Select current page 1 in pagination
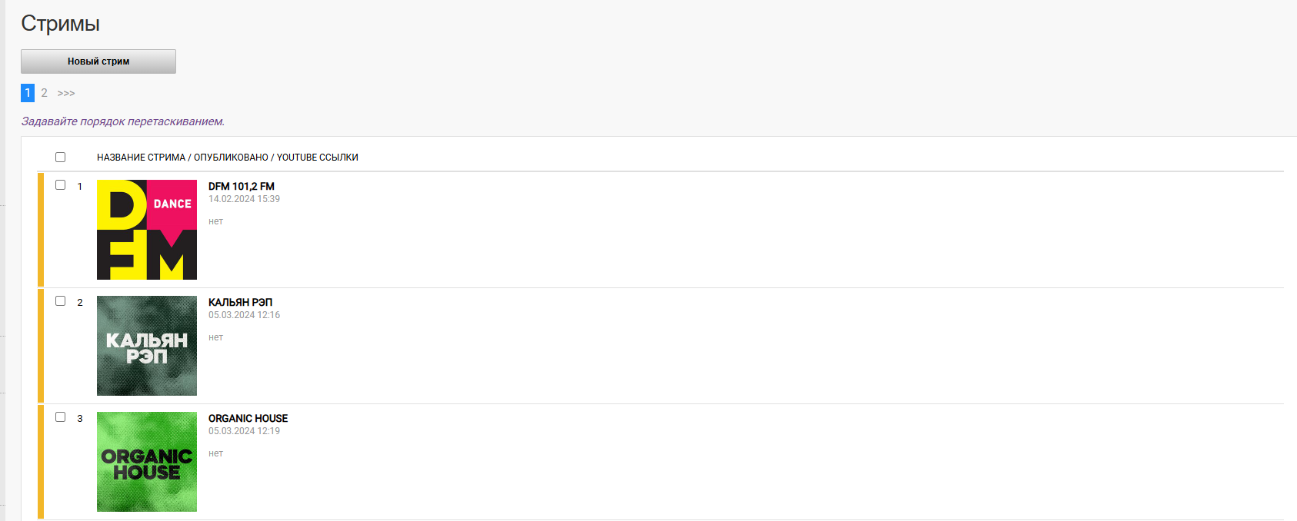The image size is (1297, 521). (x=28, y=93)
